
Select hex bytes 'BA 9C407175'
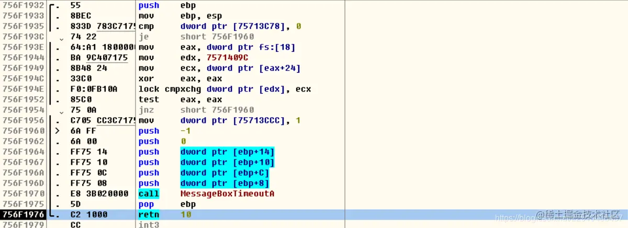point(99,58)
